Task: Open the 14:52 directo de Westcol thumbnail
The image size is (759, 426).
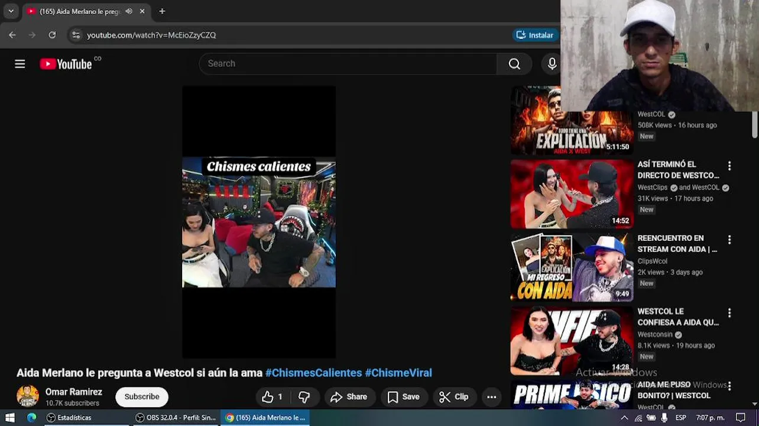Action: (x=572, y=194)
